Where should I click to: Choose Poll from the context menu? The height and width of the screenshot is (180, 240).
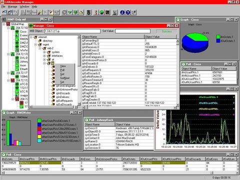click(62, 70)
